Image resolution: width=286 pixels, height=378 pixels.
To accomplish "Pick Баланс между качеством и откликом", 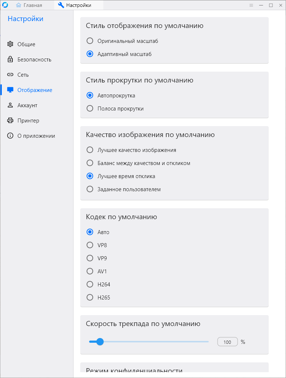I will pos(90,163).
